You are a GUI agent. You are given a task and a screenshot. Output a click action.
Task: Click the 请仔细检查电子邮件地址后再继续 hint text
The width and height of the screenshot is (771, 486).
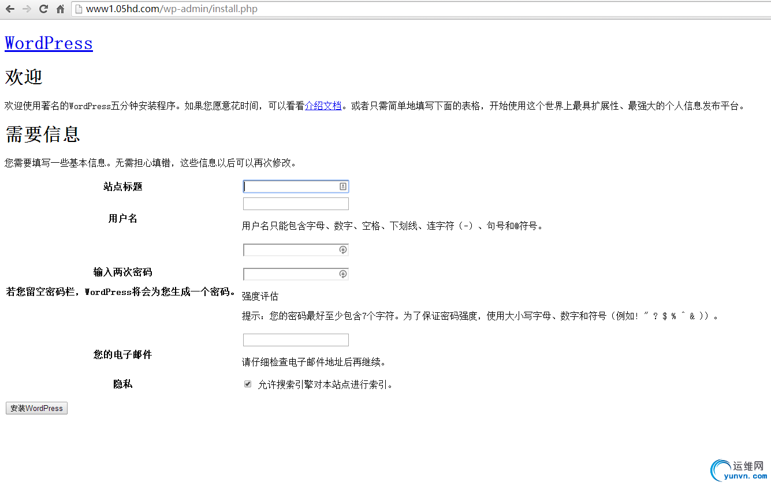pos(314,362)
